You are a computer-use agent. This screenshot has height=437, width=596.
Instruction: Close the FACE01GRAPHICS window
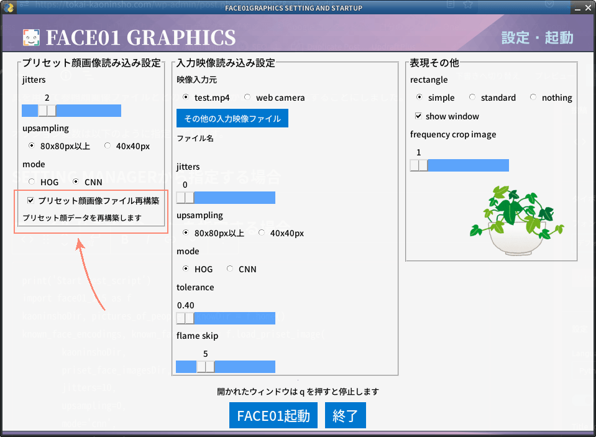(x=589, y=7)
